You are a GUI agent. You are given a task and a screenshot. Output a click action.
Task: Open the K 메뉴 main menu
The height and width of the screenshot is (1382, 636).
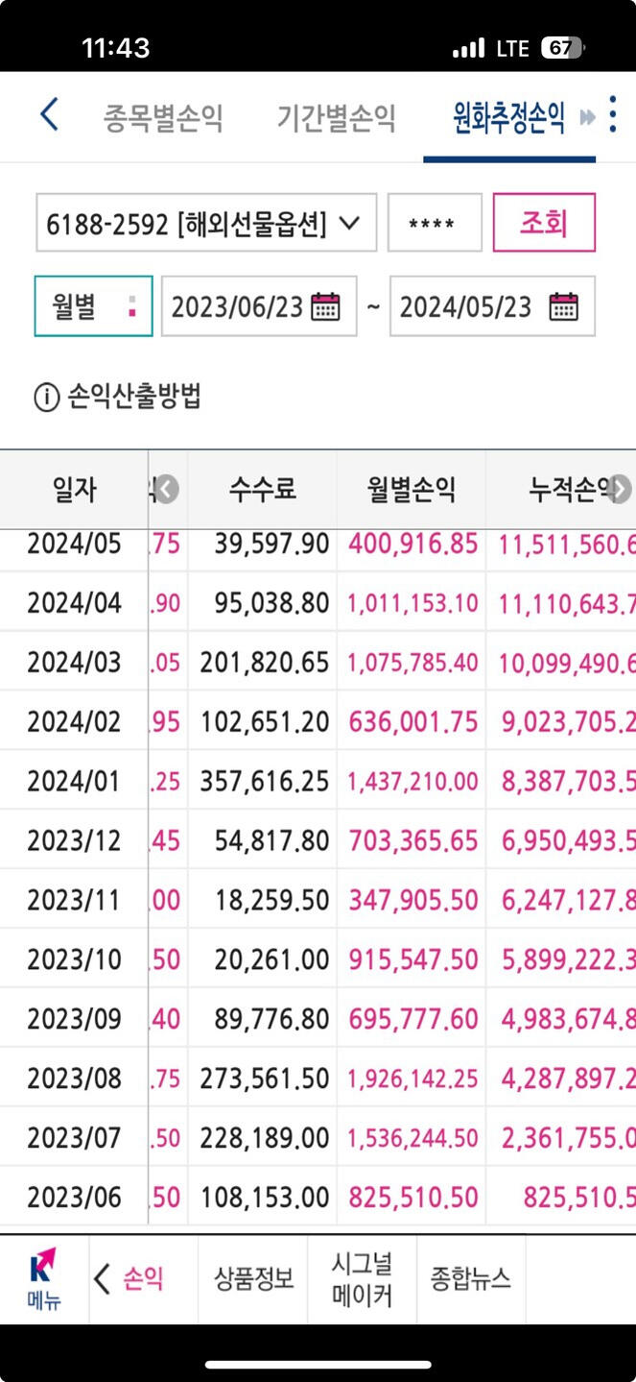(x=43, y=1279)
